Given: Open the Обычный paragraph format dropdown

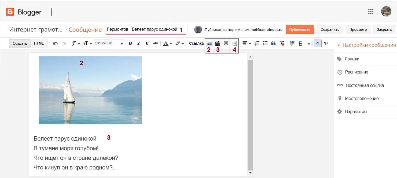Looking at the screenshot, I should coord(109,43).
